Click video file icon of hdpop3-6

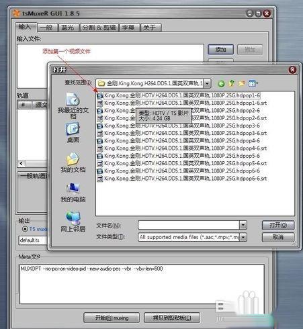coord(100,126)
